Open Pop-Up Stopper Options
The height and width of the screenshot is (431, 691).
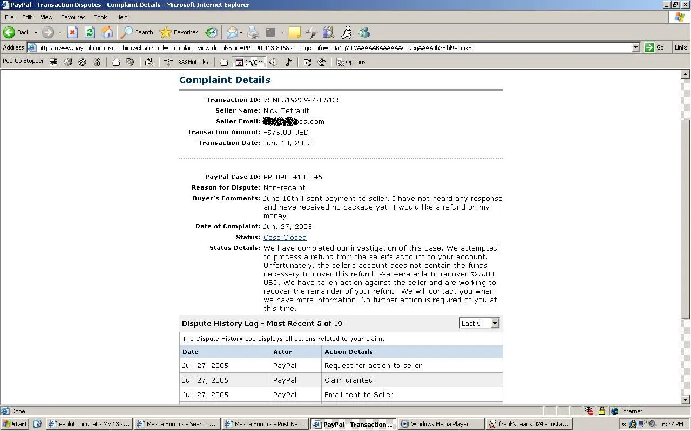tap(351, 62)
